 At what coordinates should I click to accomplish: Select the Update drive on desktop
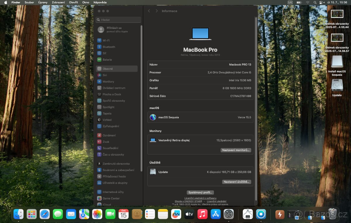(x=337, y=88)
